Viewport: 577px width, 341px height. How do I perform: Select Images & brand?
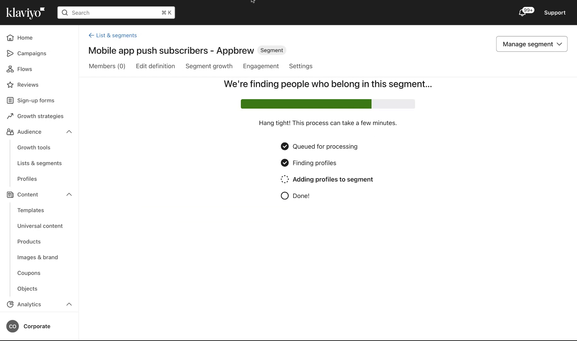(38, 257)
